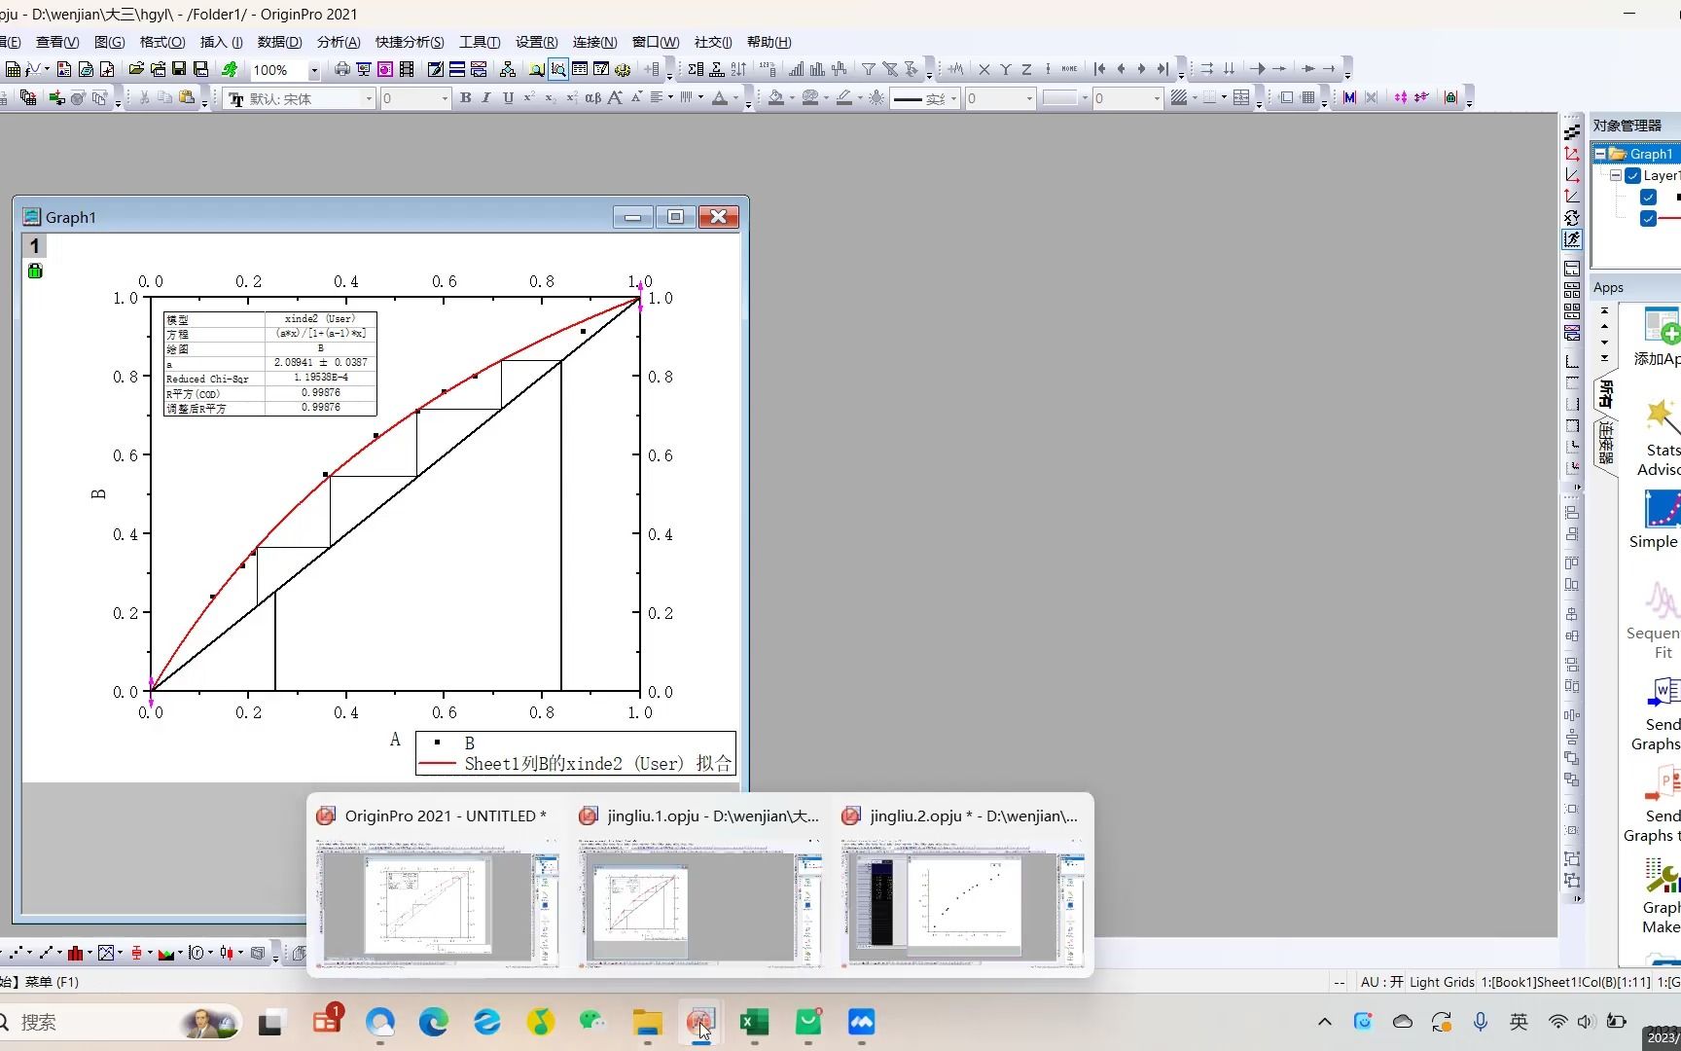Uncheck the scatter plot B checkbox
Screen dimensions: 1681x1051
1648,198
